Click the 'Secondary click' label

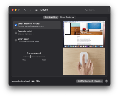pyautogui.click(x=25, y=31)
